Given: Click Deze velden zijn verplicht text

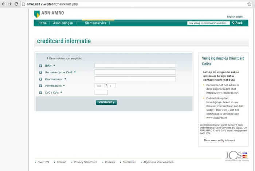Looking at the screenshot, I should point(66,58).
